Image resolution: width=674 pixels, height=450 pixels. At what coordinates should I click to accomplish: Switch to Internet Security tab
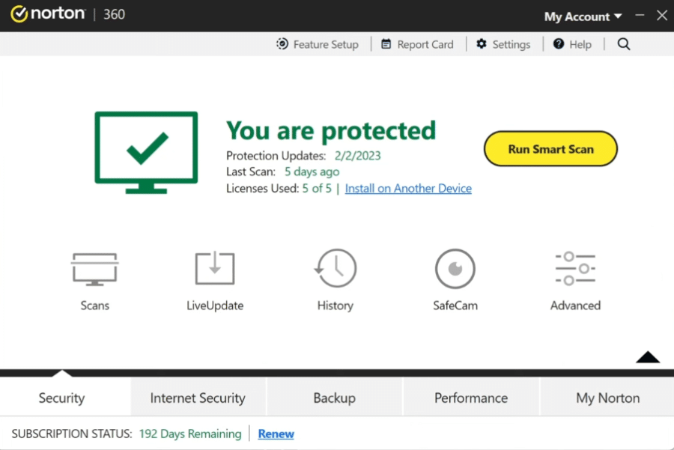[198, 398]
